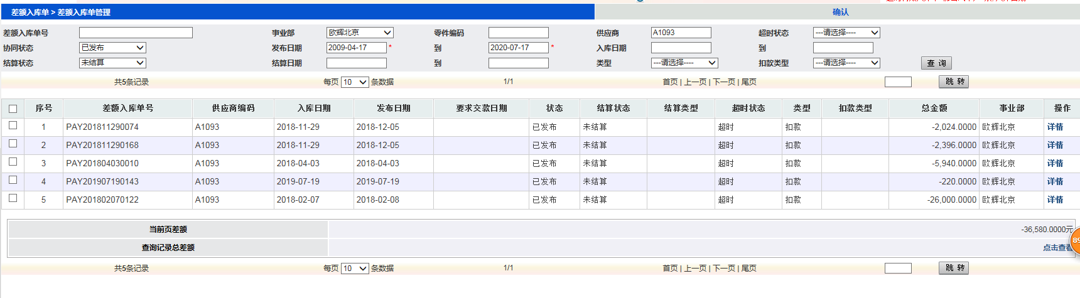
Task: Expand the 超时状态 dropdown
Action: click(846, 33)
